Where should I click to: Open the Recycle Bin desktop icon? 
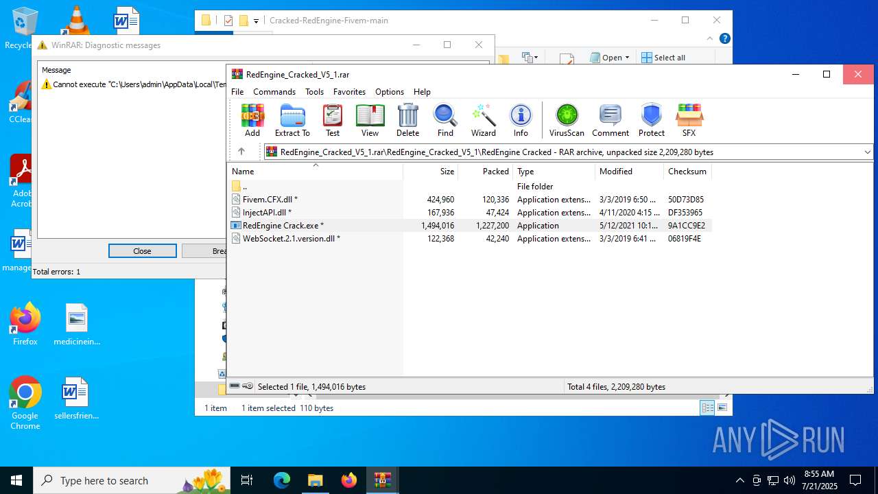coord(25,27)
